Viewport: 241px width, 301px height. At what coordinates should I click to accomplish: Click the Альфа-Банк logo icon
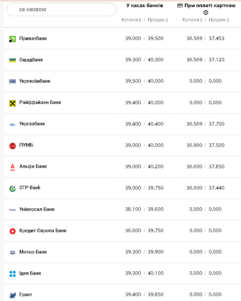13,167
